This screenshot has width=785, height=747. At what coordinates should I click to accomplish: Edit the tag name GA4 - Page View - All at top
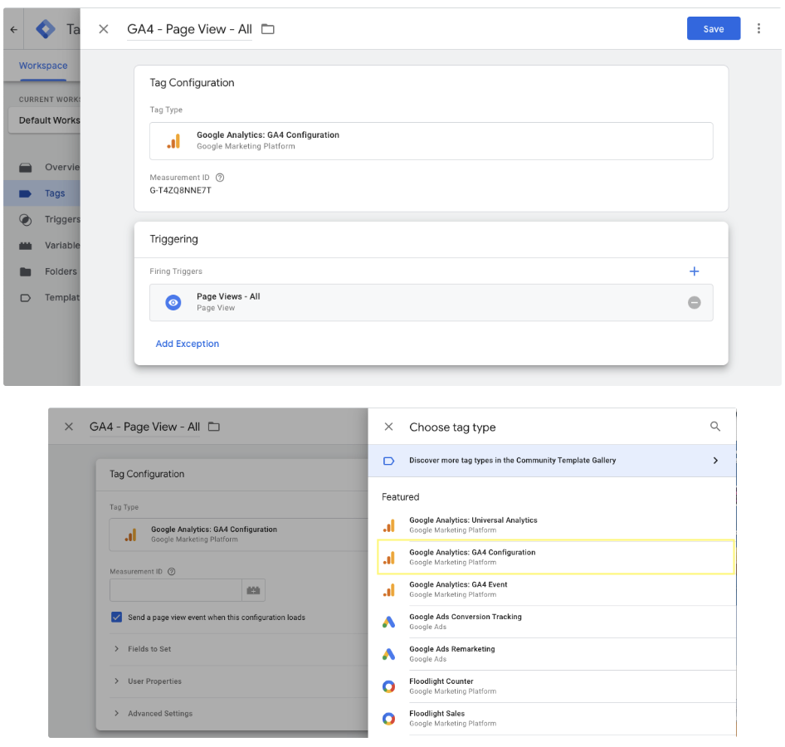coord(189,29)
